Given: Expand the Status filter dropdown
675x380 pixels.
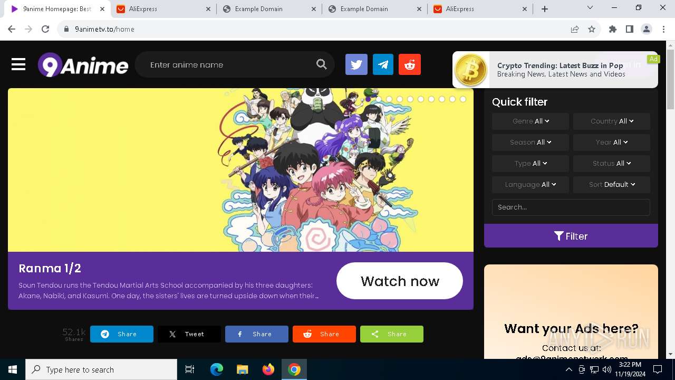Looking at the screenshot, I should tap(612, 163).
